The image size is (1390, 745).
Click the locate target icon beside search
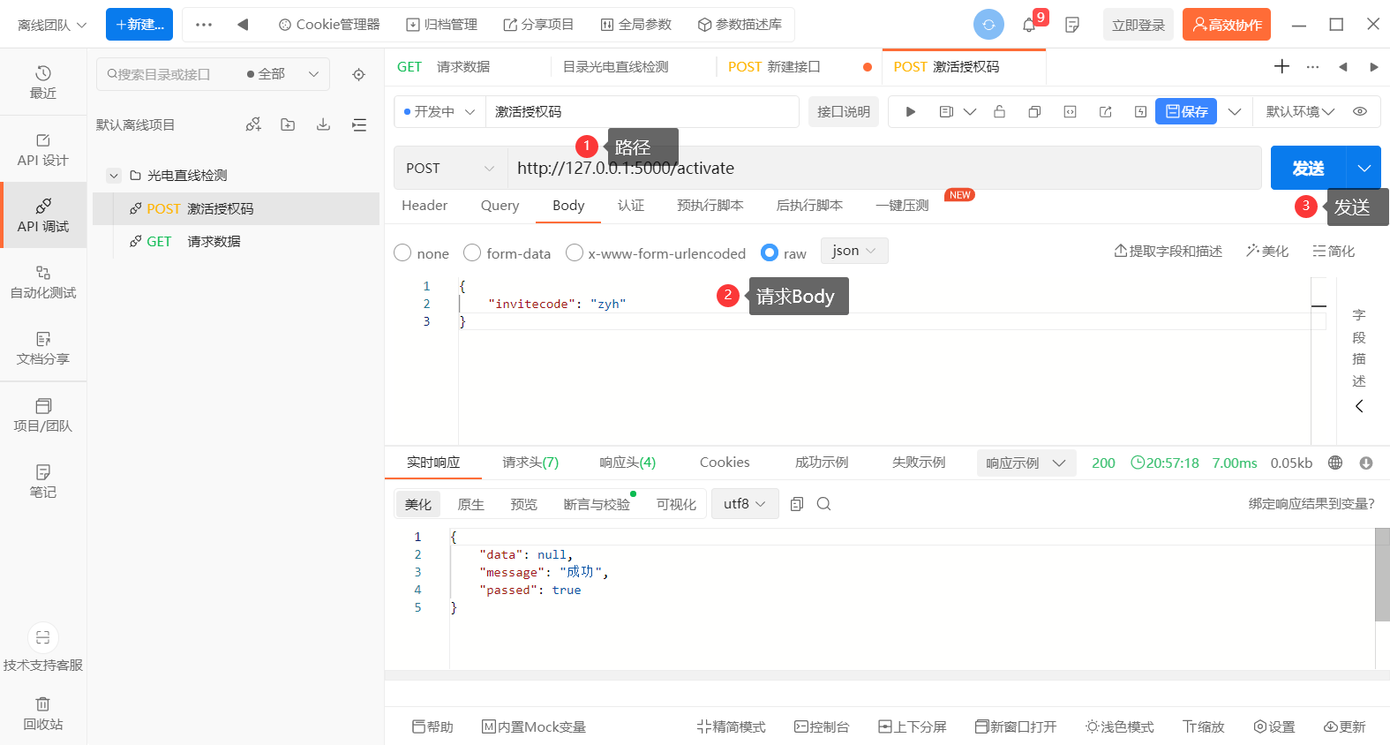[358, 74]
